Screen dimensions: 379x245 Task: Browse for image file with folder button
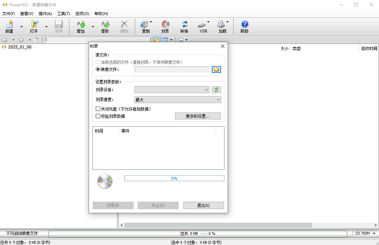pos(217,69)
